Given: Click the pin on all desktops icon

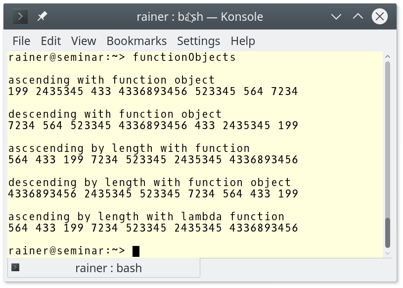Looking at the screenshot, I should coord(42,16).
